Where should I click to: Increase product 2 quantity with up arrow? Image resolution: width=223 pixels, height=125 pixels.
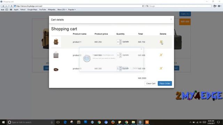click(120, 54)
